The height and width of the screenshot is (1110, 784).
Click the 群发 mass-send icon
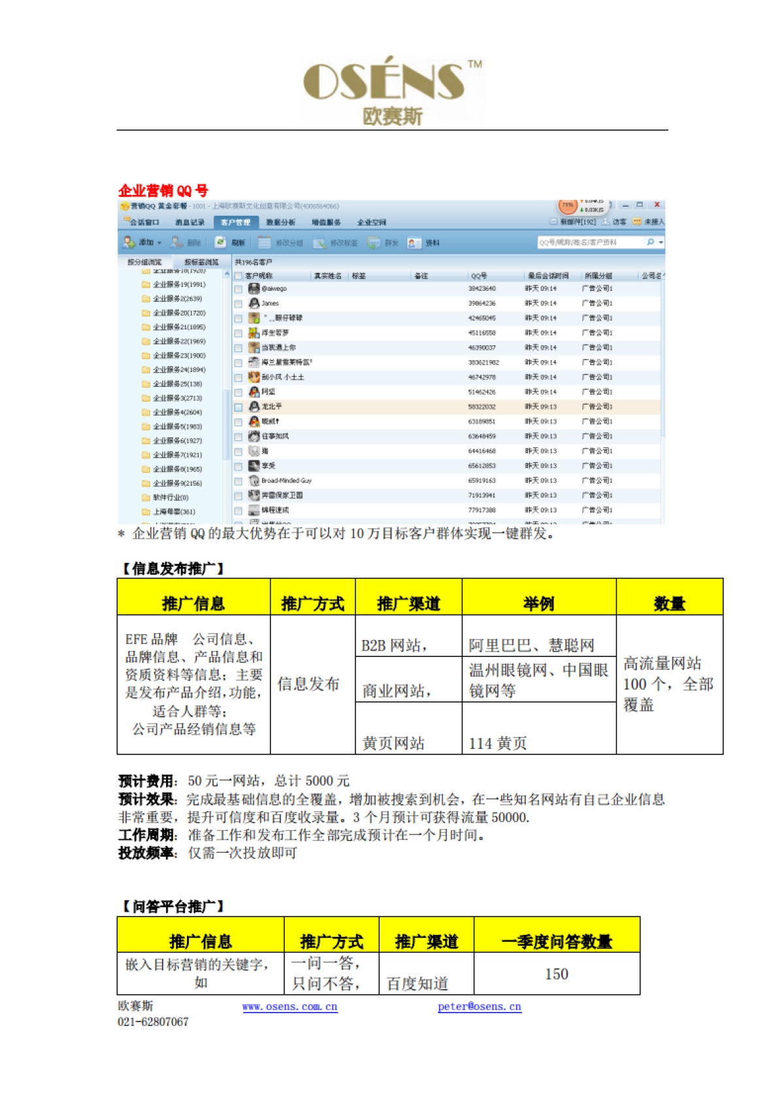click(x=374, y=243)
